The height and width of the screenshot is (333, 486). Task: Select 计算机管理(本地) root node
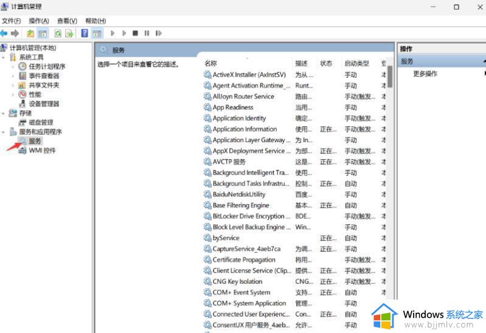click(x=33, y=48)
